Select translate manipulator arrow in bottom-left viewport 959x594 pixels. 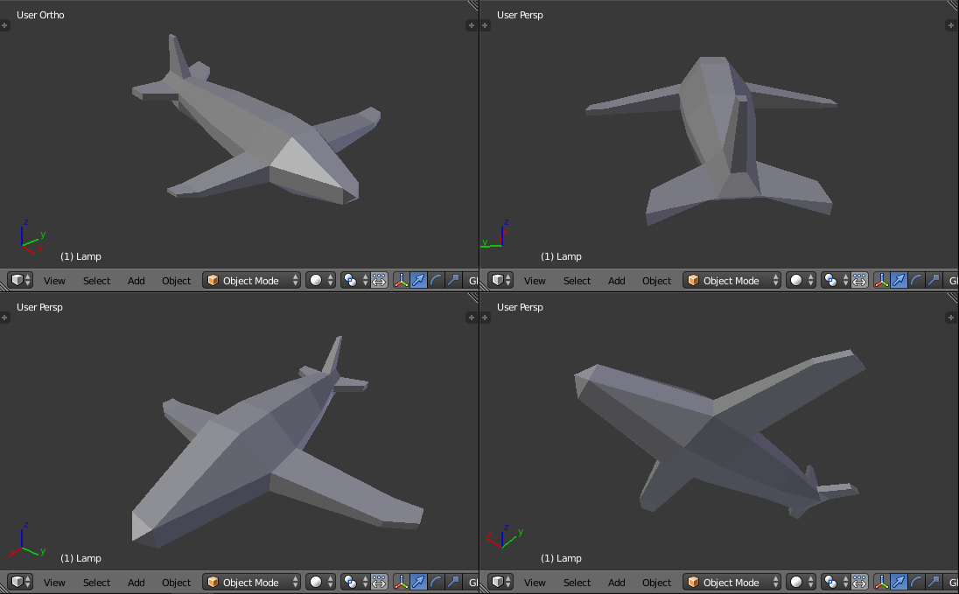pos(418,582)
